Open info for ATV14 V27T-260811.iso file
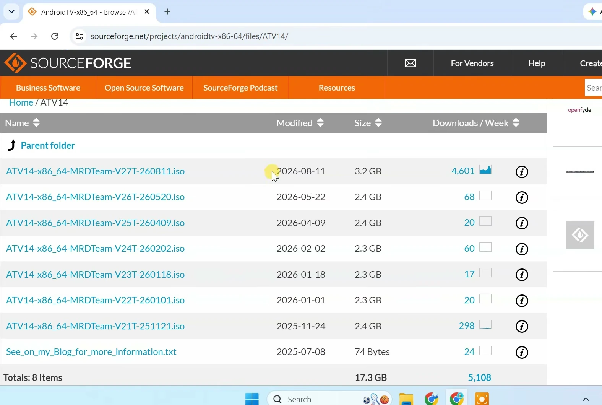The width and height of the screenshot is (602, 405). [522, 172]
